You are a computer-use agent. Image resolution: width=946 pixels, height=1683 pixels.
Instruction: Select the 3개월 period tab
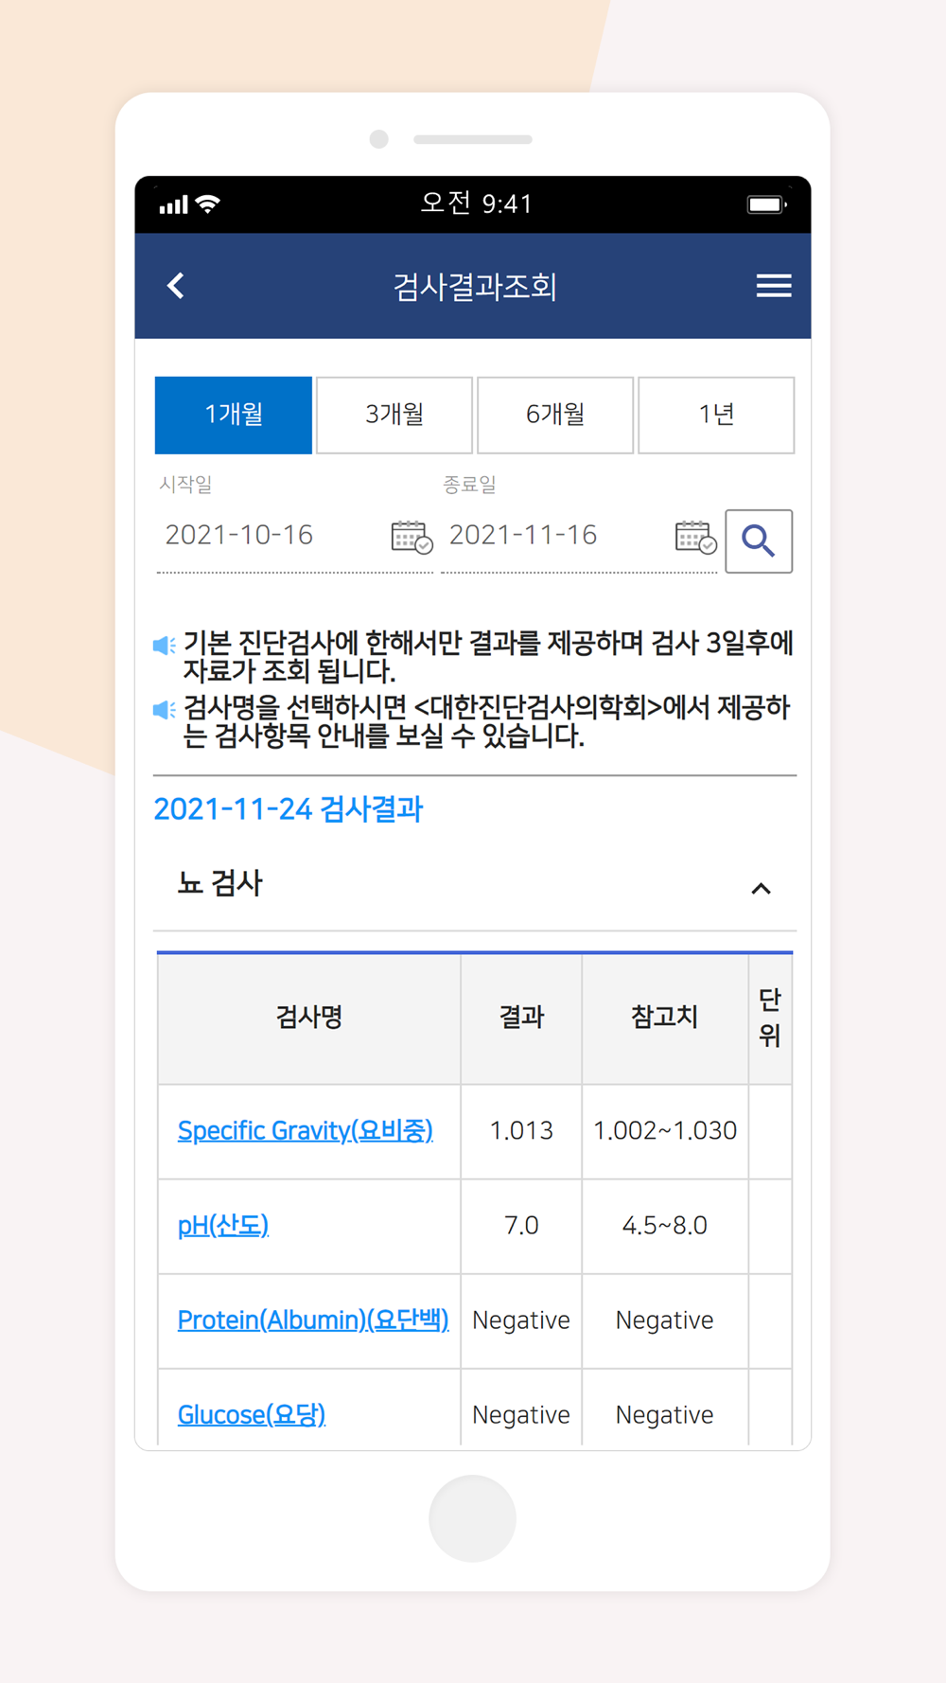(394, 416)
